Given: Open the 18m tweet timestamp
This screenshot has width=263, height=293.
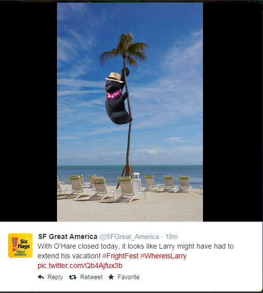Looking at the screenshot, I should (x=171, y=237).
